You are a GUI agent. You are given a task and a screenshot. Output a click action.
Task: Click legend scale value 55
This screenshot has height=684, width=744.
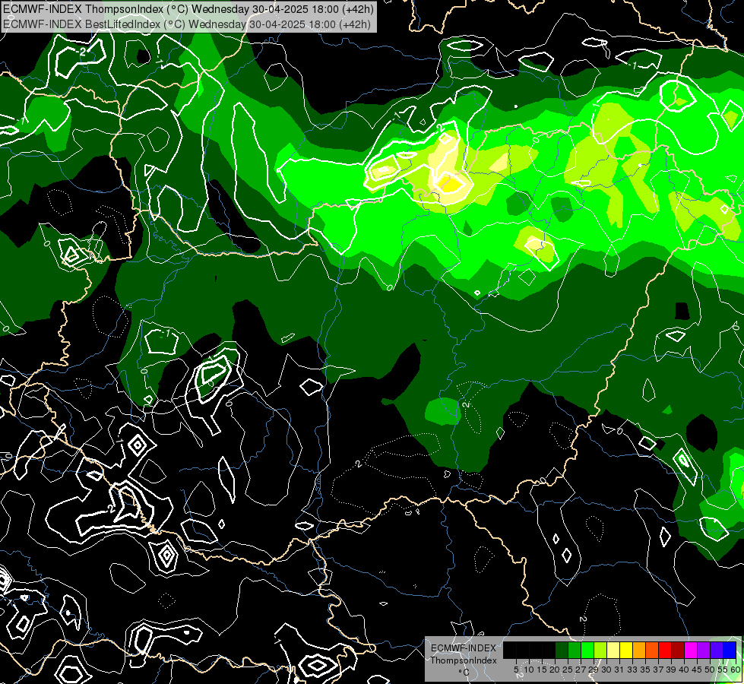pos(723,670)
